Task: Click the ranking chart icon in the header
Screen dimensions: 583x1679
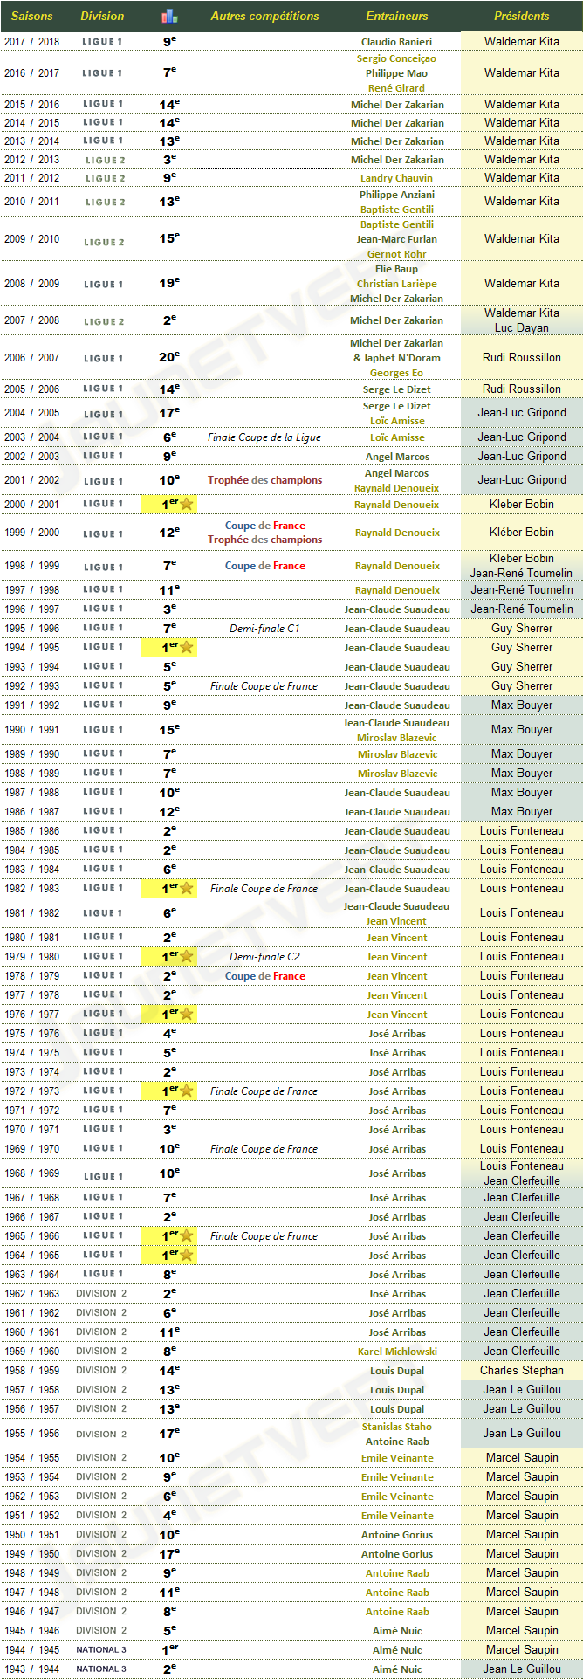Action: tap(169, 16)
